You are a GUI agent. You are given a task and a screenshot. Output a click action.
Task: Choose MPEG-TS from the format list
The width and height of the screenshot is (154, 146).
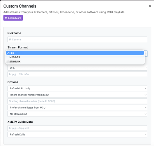point(75,57)
